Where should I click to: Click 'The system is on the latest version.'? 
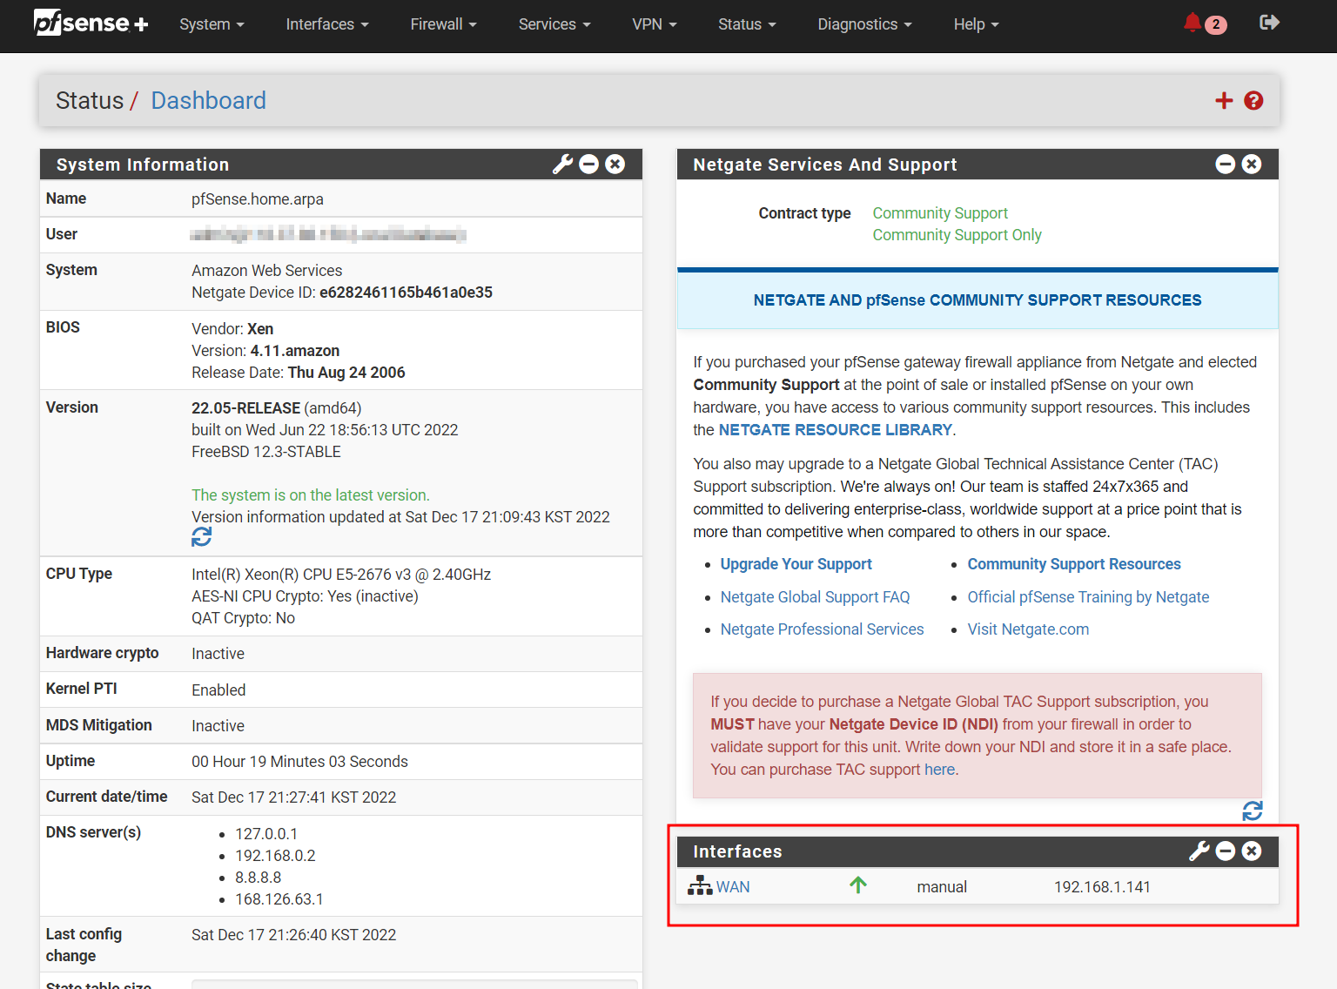311,495
